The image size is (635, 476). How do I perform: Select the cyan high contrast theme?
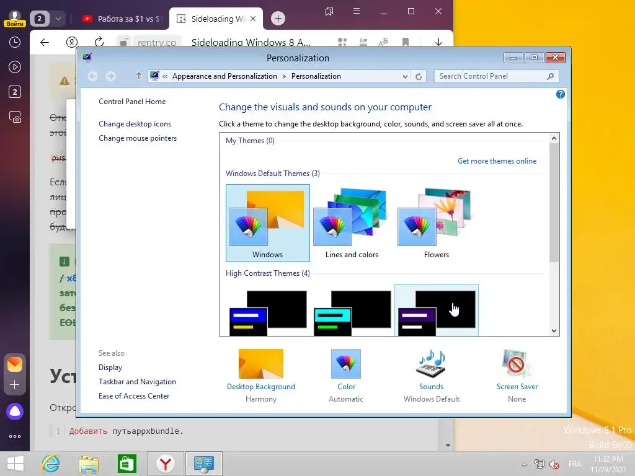coord(352,312)
